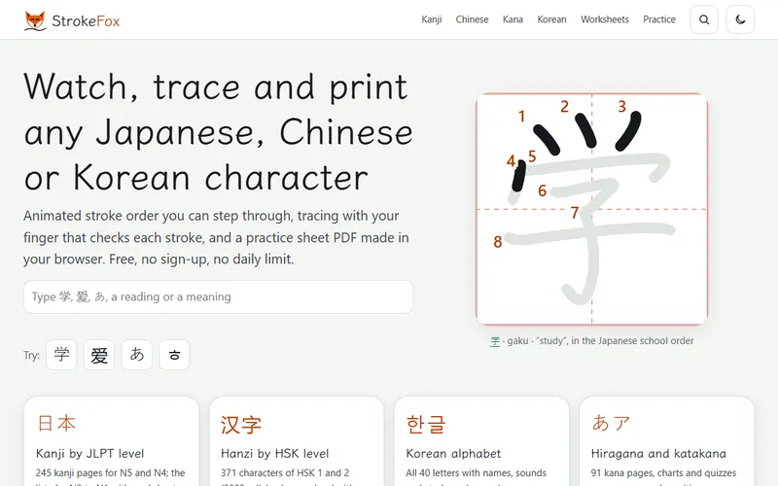Click '371 characters of HSK 1 and 2' text
The height and width of the screenshot is (486, 778).
[x=285, y=473]
